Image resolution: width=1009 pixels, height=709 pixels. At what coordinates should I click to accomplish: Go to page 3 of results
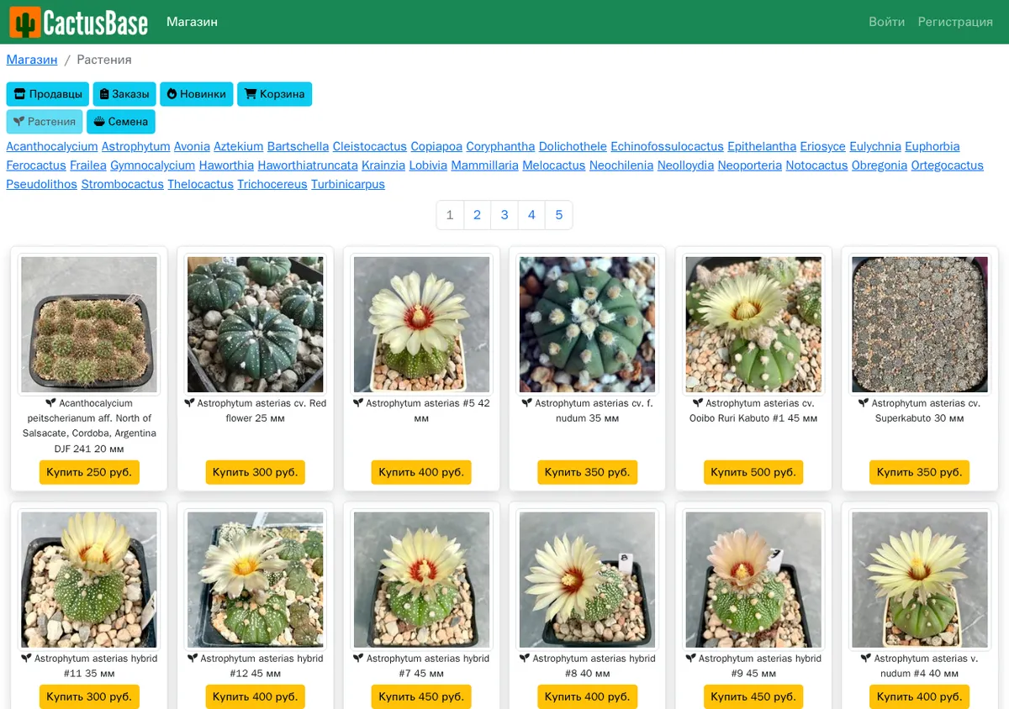pyautogui.click(x=504, y=215)
